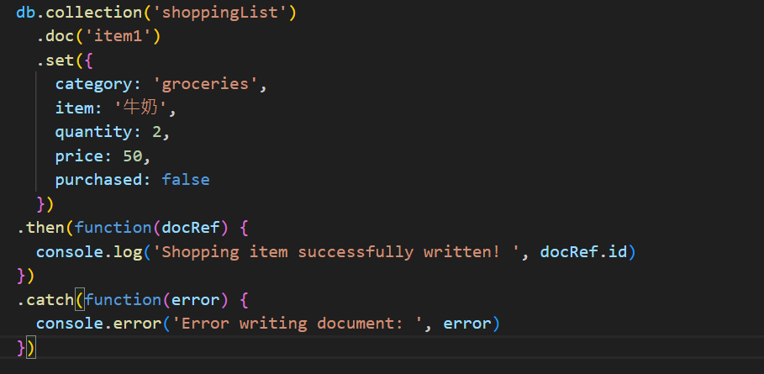The width and height of the screenshot is (764, 374).
Task: Click the 'groceries' string value
Action: pyautogui.click(x=205, y=84)
